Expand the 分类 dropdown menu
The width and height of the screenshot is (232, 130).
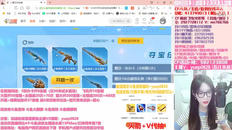click(x=42, y=21)
